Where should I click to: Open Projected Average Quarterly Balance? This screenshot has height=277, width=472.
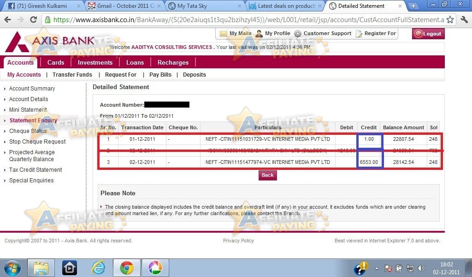tap(32, 156)
